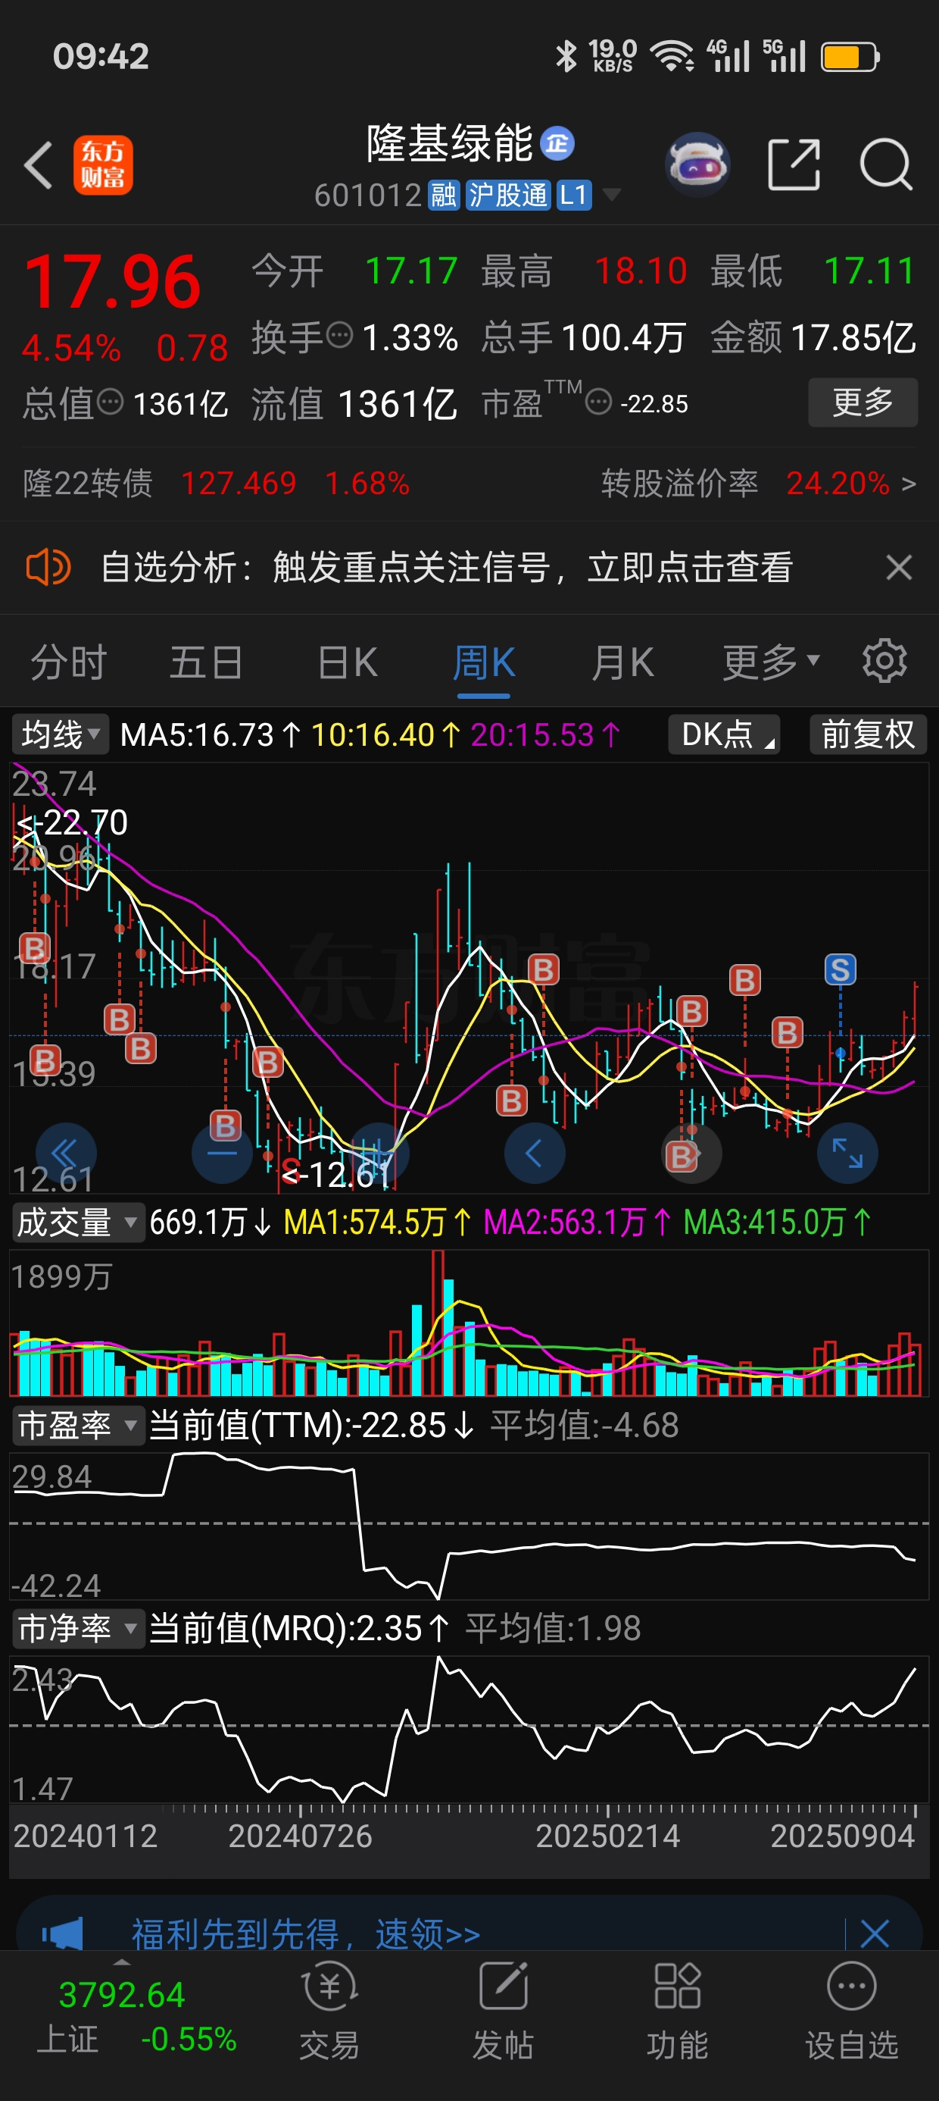This screenshot has height=2101, width=939.
Task: Tap the 市净率 当前值(MRQ):2.35 readout
Action: pyautogui.click(x=299, y=1629)
